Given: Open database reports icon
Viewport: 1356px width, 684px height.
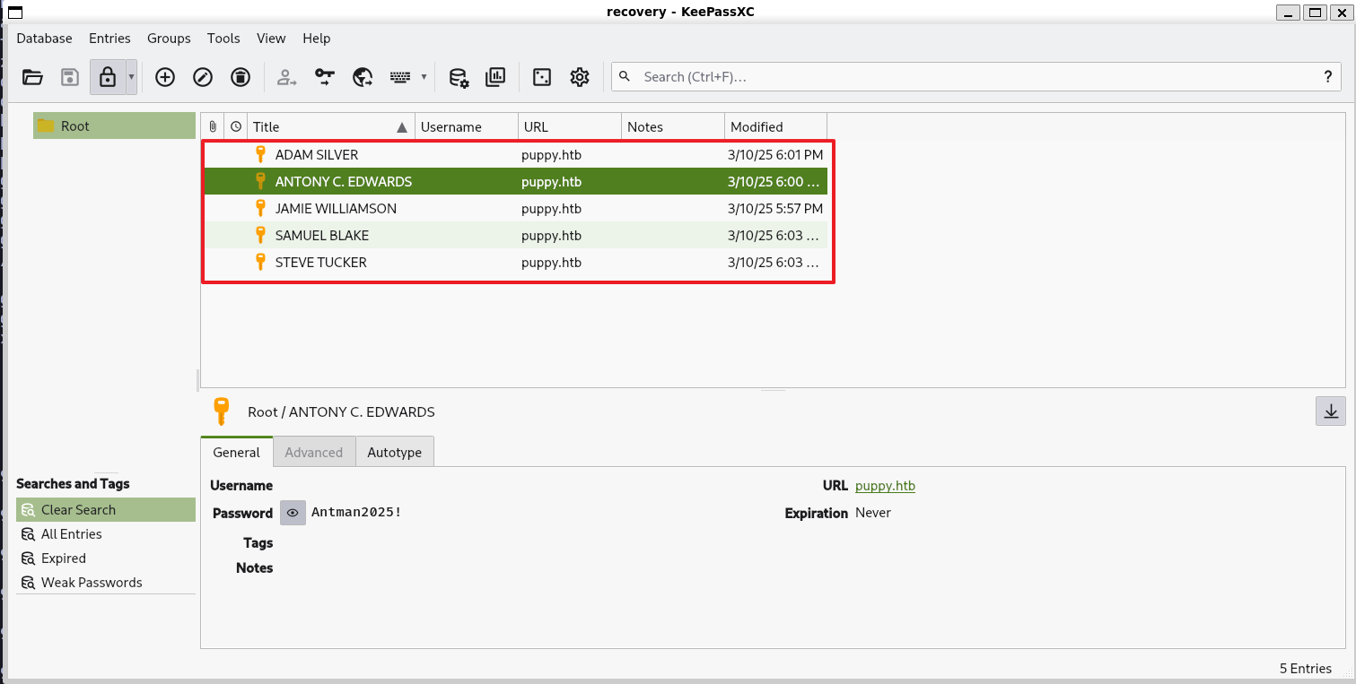Looking at the screenshot, I should 495,77.
